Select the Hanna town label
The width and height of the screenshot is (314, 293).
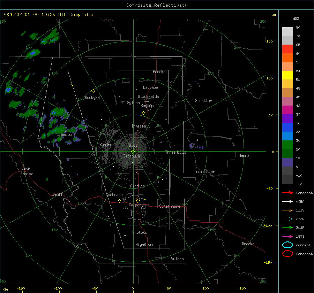tap(244, 155)
